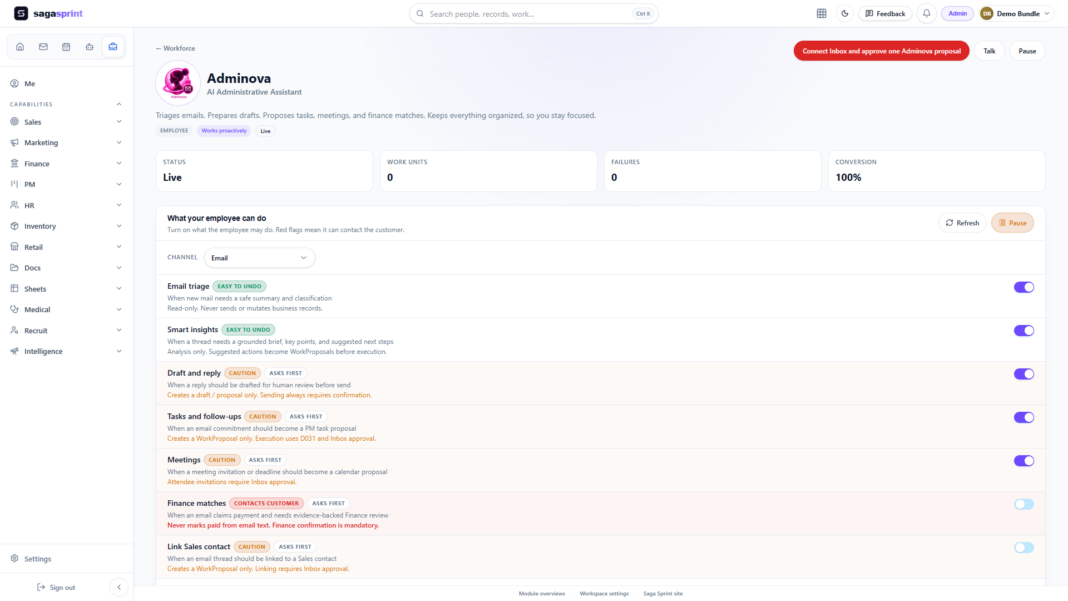Open notifications bell icon
The image size is (1068, 601).
pos(927,13)
